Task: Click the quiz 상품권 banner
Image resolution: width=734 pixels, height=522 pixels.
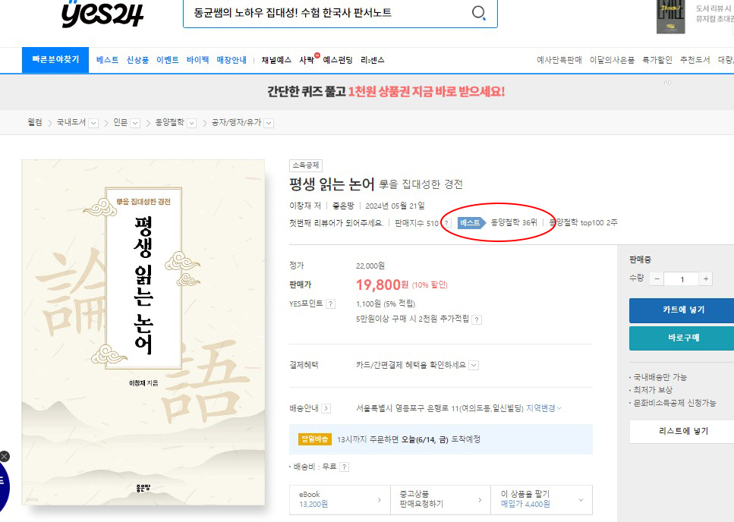Action: coord(386,91)
